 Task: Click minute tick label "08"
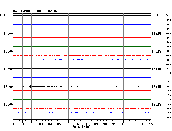(x=87, y=124)
